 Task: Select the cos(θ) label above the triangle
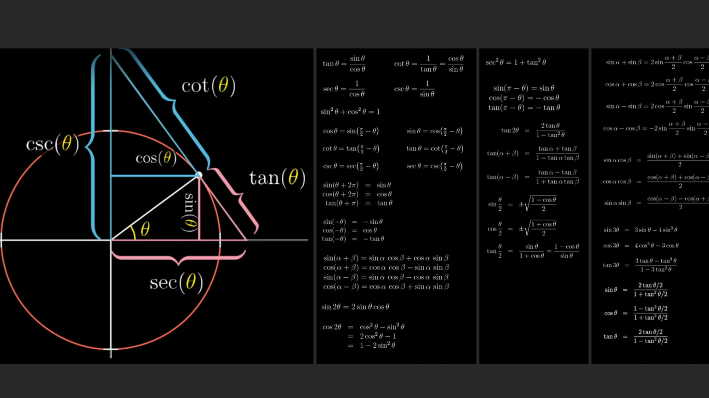point(156,158)
